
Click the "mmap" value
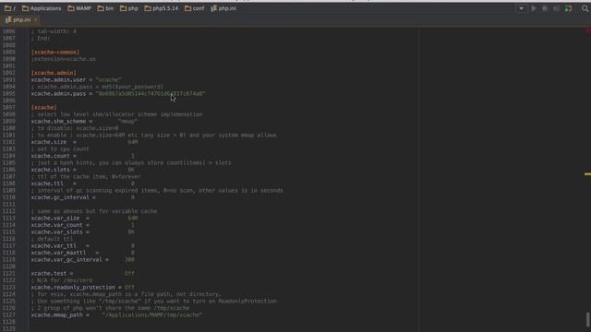click(x=127, y=121)
